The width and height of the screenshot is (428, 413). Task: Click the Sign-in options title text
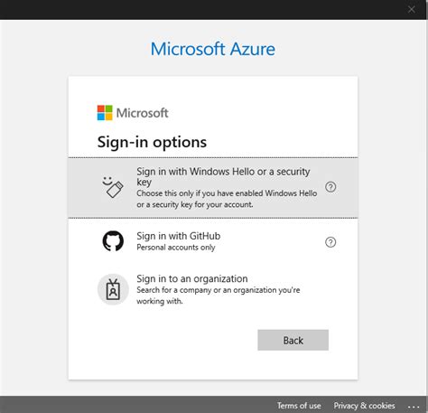tap(152, 142)
